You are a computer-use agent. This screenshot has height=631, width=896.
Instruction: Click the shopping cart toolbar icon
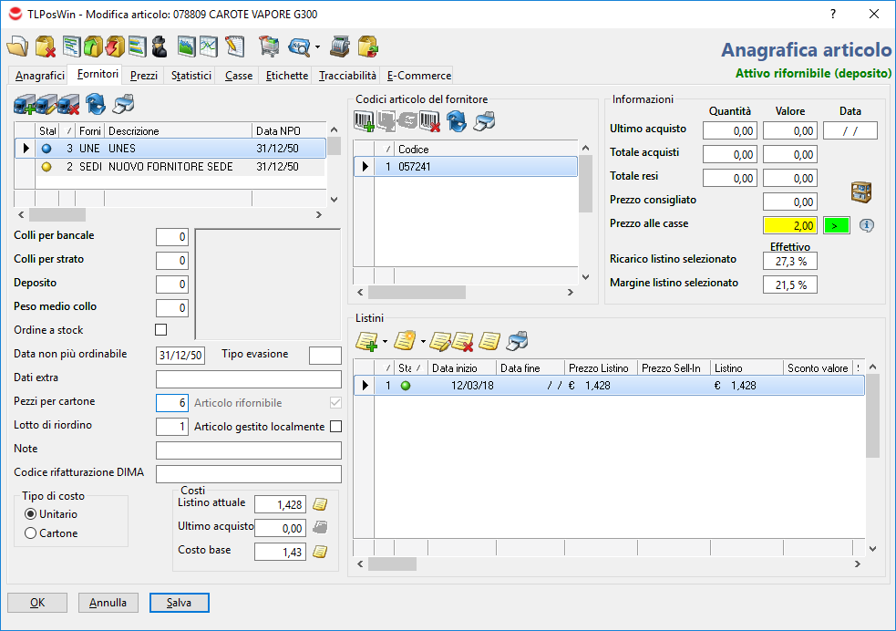[x=268, y=46]
